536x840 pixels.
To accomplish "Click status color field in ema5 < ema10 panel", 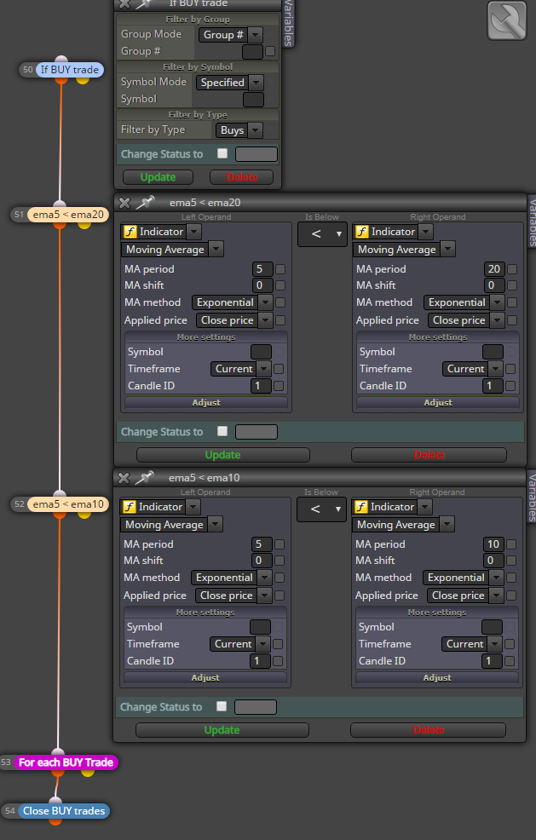I will point(256,707).
